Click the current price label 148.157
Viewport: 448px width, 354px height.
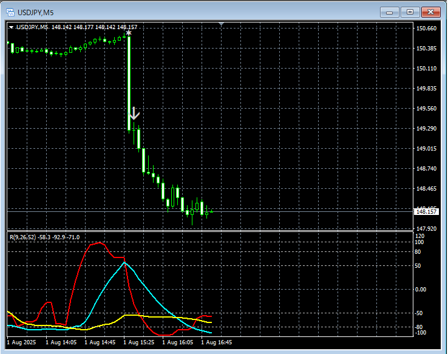[426, 212]
